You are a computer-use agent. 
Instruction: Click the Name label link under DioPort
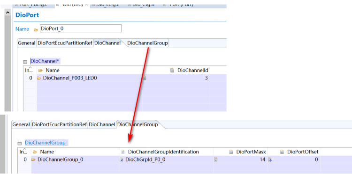pos(22,29)
